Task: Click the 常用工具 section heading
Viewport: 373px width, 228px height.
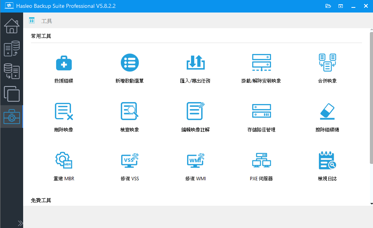Action: coord(41,36)
